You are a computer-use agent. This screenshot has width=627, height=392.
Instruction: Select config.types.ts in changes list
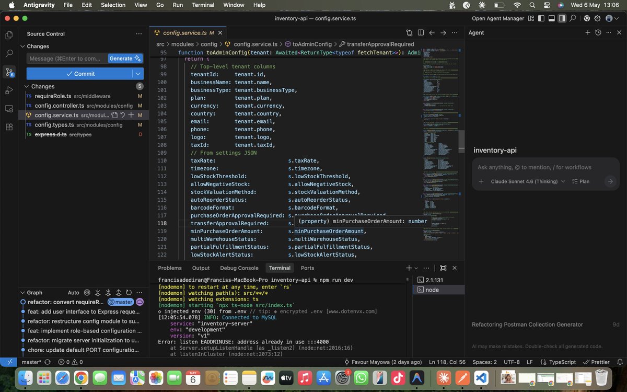(84, 125)
